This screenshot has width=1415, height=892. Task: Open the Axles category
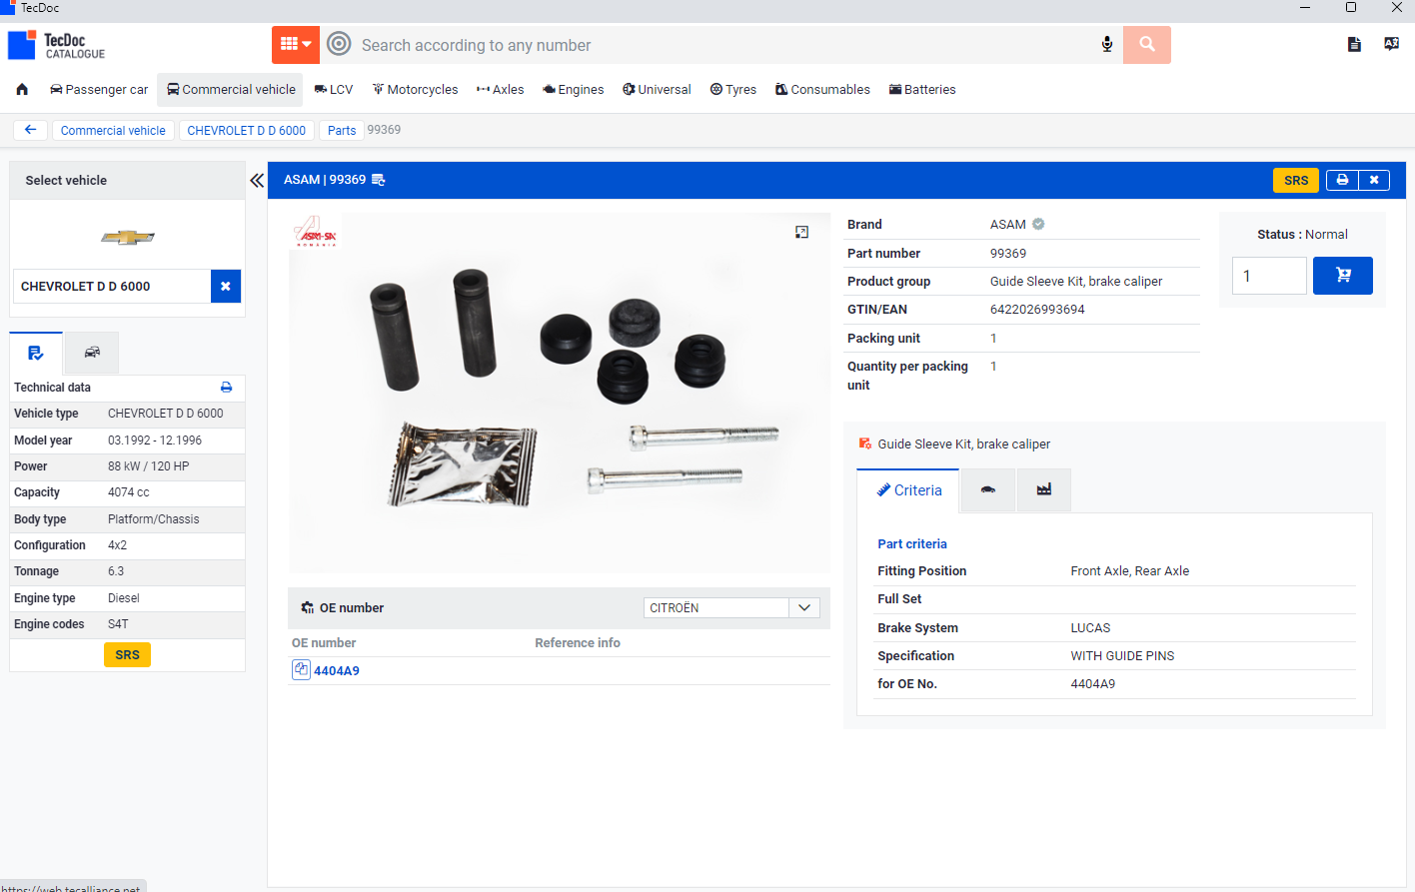coord(500,89)
